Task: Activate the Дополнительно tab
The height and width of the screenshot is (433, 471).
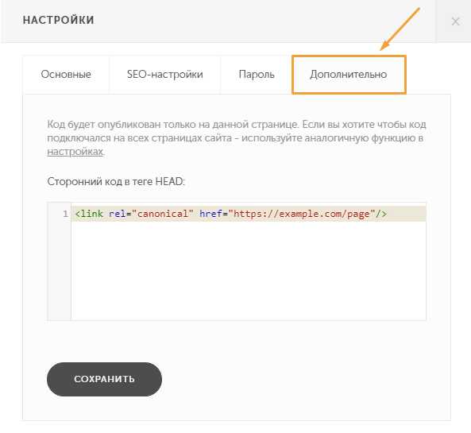Action: click(349, 74)
